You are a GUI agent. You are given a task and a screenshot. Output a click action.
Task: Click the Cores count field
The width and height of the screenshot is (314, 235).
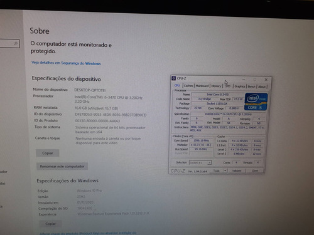pyautogui.click(x=236, y=162)
